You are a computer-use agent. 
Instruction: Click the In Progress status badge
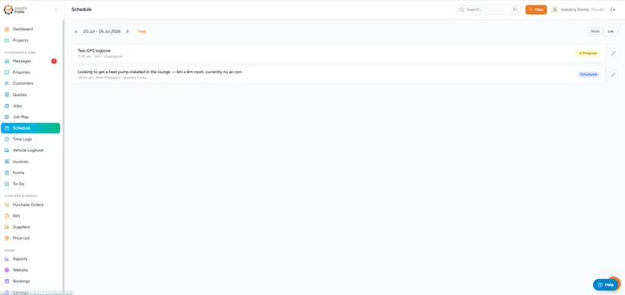(588, 53)
